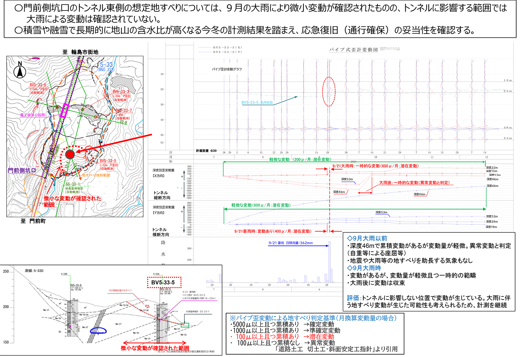Click the north arrow compass on the map
The image size is (520, 357).
20,70
